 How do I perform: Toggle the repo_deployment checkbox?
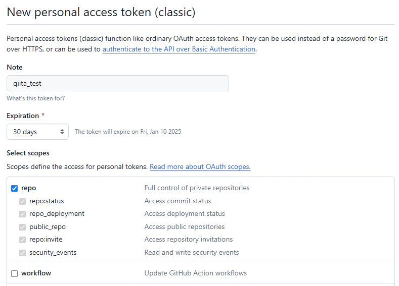(x=22, y=214)
